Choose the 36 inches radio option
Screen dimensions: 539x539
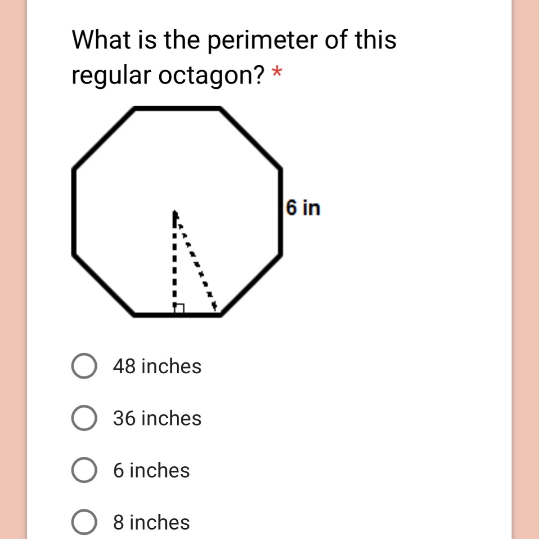click(x=84, y=418)
